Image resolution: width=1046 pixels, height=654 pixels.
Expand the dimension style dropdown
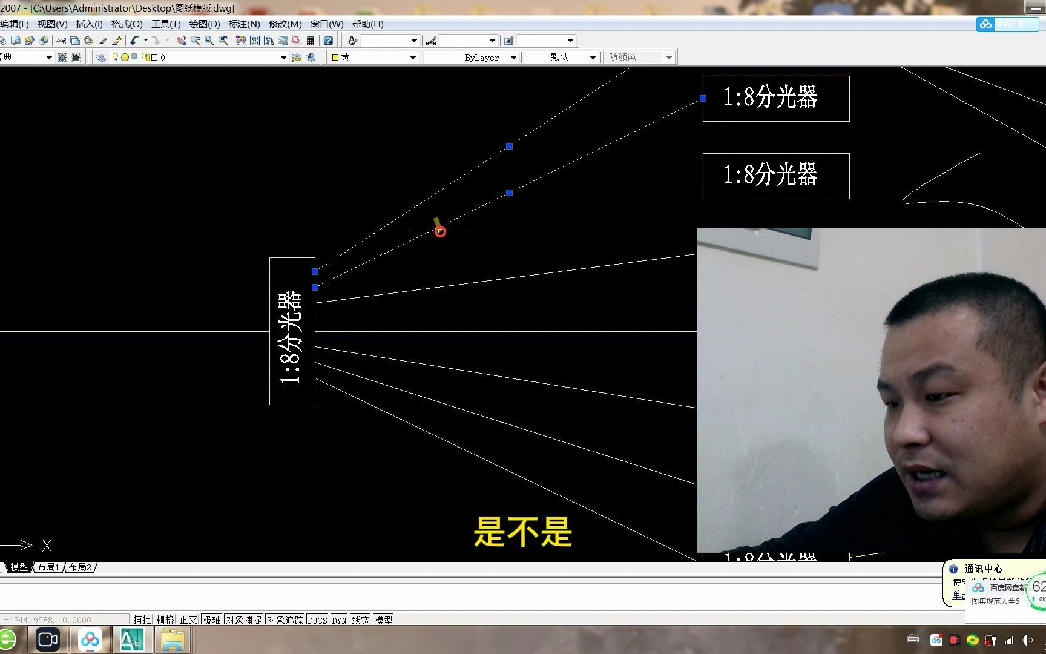(x=492, y=41)
